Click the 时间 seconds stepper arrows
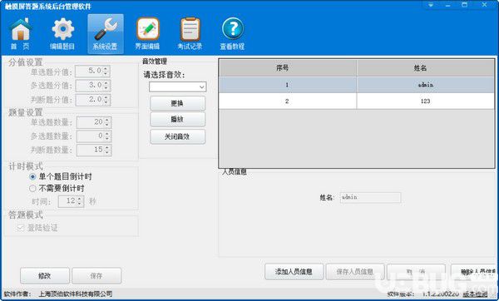499x301 pixels. [80, 201]
